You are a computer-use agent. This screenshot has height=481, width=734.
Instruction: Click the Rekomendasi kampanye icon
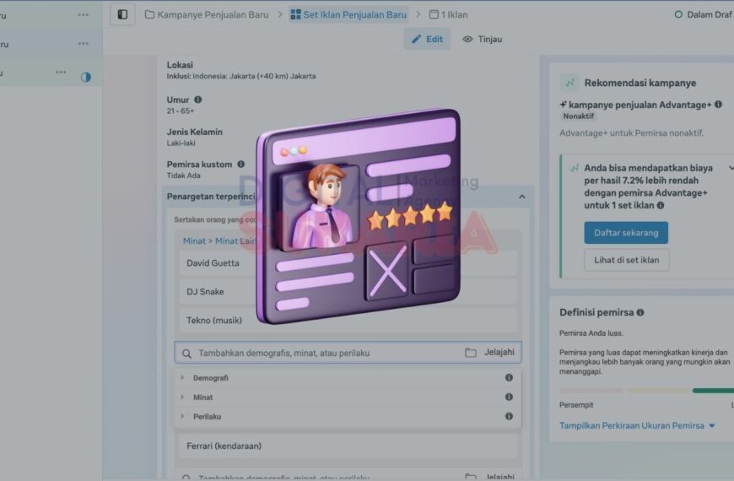coord(569,83)
